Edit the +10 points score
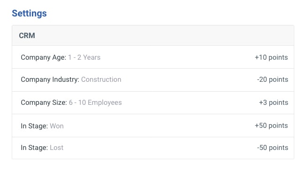The width and height of the screenshot is (307, 173). tap(271, 57)
